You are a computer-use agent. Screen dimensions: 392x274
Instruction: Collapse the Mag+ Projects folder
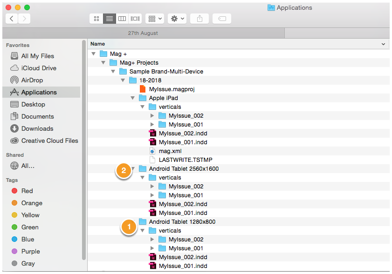click(103, 63)
